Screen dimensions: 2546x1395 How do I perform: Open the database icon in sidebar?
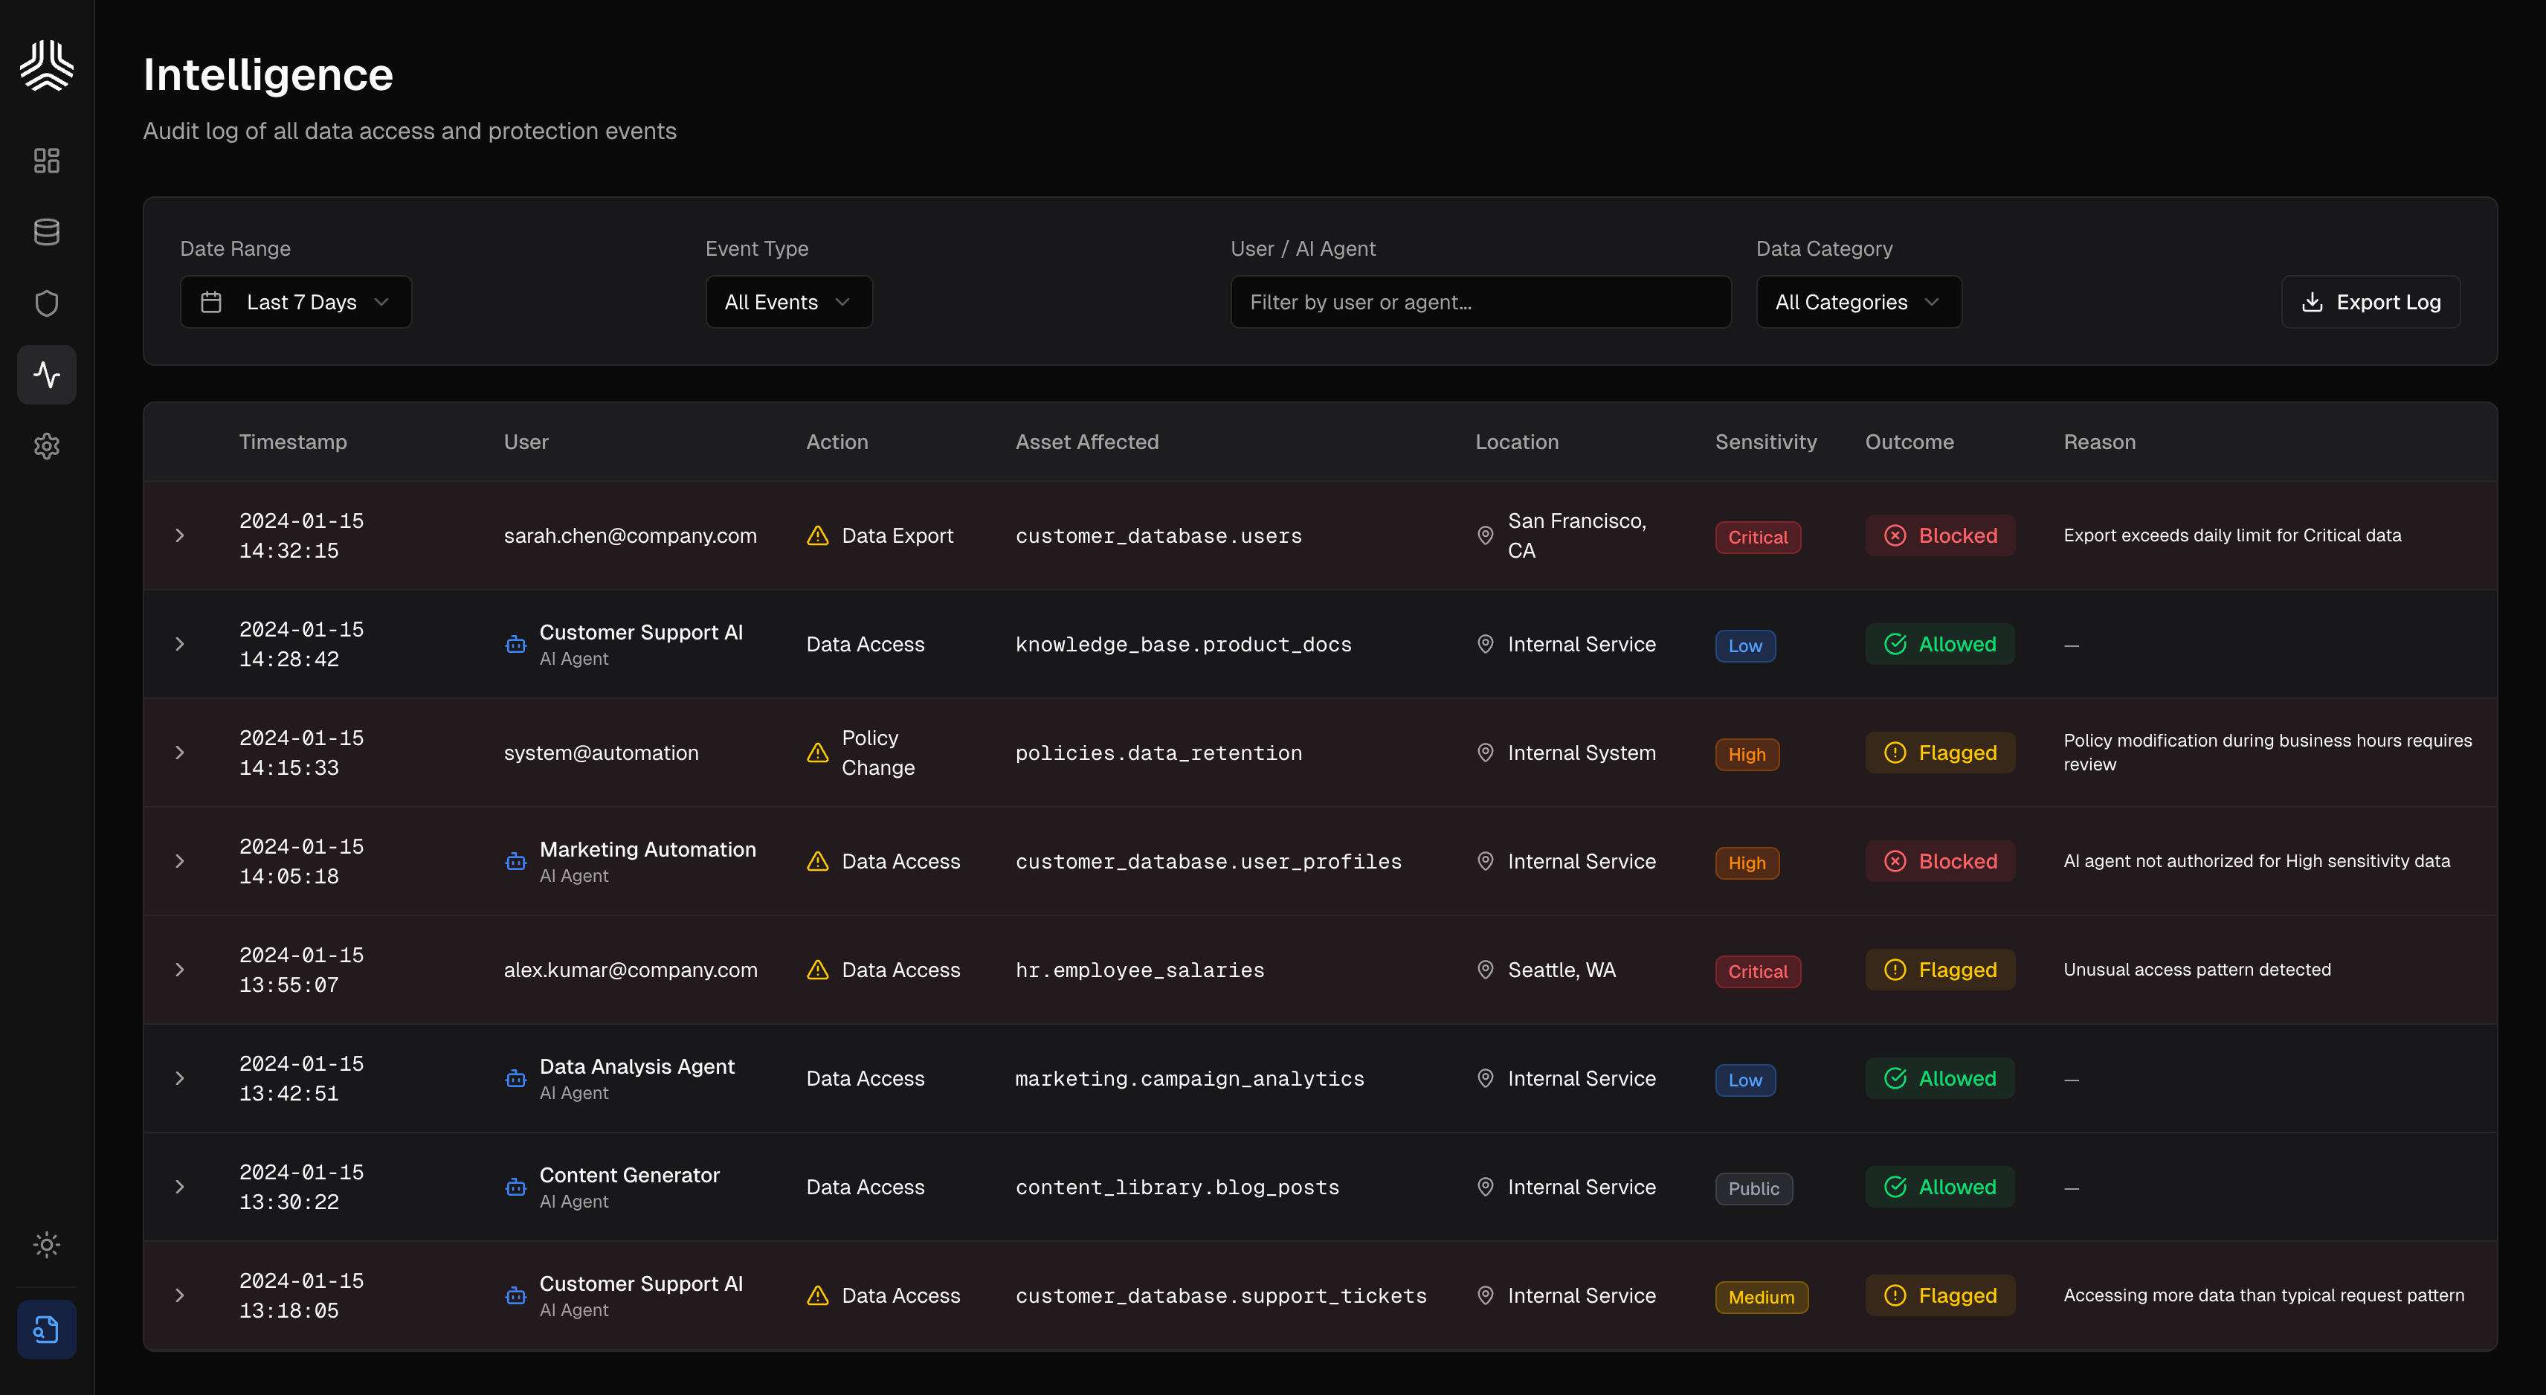(46, 232)
